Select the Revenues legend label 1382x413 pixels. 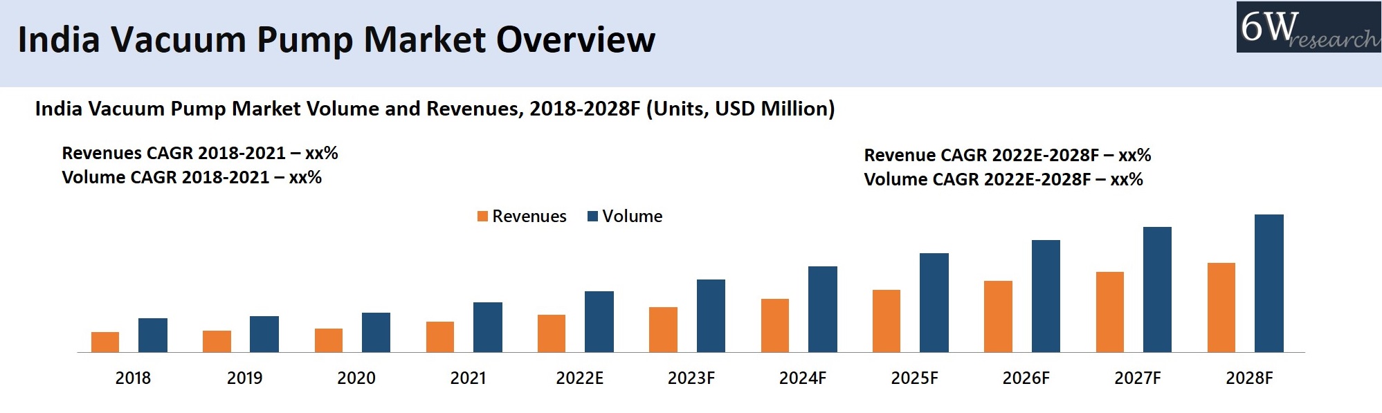(x=529, y=217)
